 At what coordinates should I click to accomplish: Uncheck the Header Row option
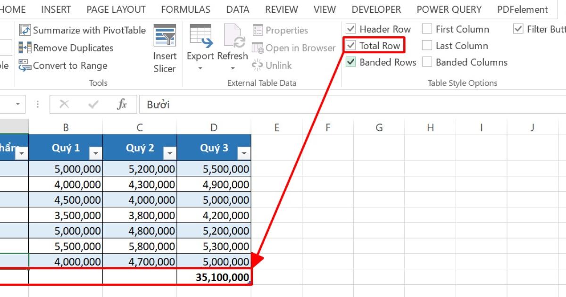click(350, 29)
